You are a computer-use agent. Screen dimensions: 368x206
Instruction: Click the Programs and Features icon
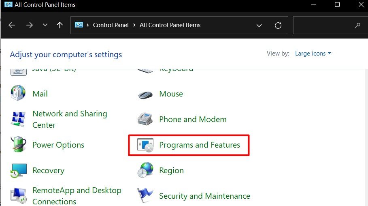[x=145, y=145]
